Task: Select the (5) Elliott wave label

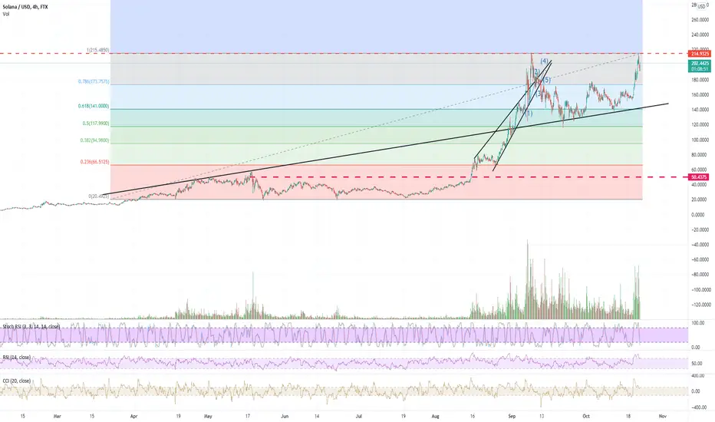Action: click(547, 80)
